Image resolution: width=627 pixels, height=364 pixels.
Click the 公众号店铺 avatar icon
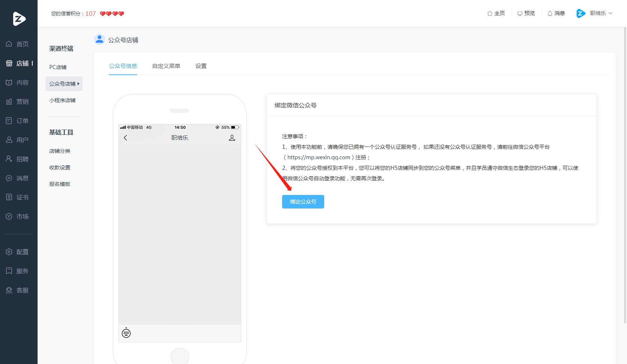pos(100,39)
